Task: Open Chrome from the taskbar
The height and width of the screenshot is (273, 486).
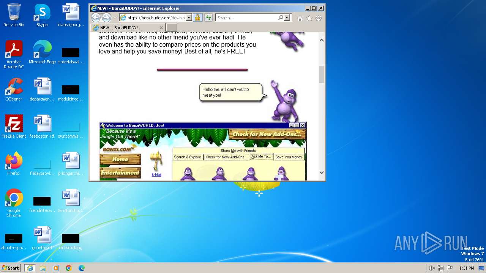Action: (x=69, y=268)
